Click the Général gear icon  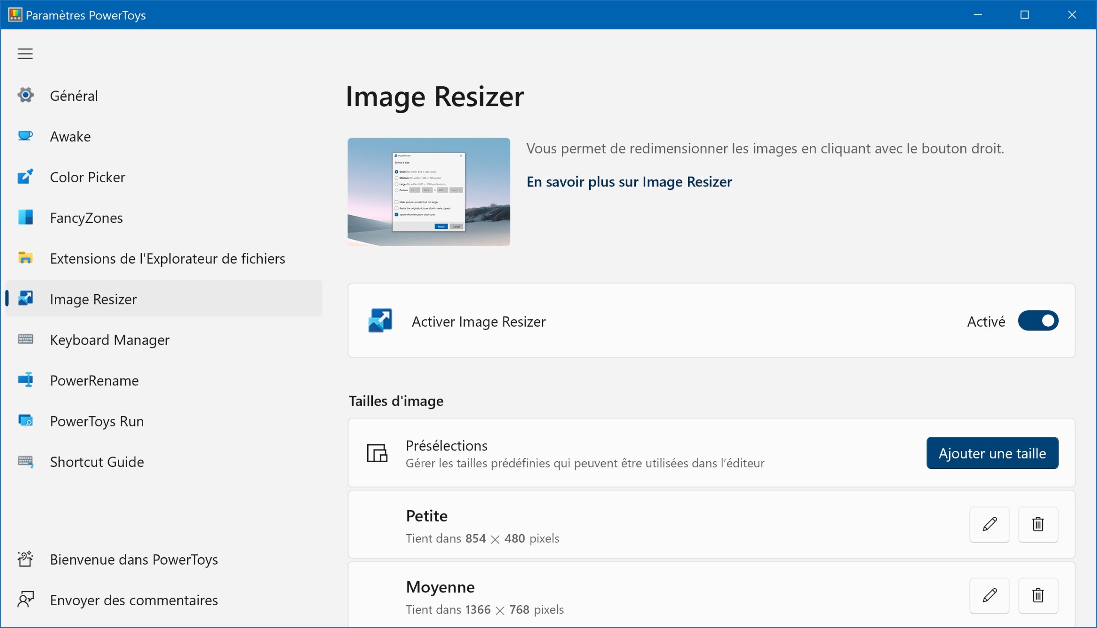click(x=25, y=95)
